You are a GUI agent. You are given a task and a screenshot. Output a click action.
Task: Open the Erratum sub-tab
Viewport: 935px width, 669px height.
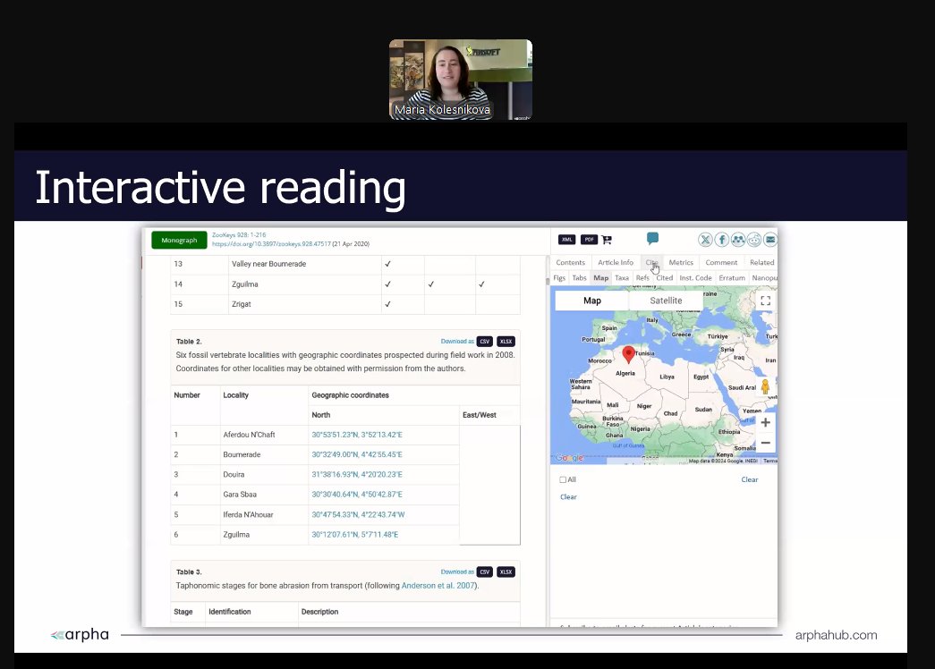(x=732, y=278)
